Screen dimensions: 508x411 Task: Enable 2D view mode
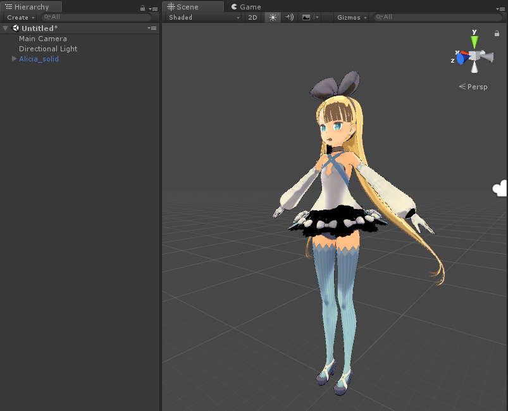click(x=252, y=18)
